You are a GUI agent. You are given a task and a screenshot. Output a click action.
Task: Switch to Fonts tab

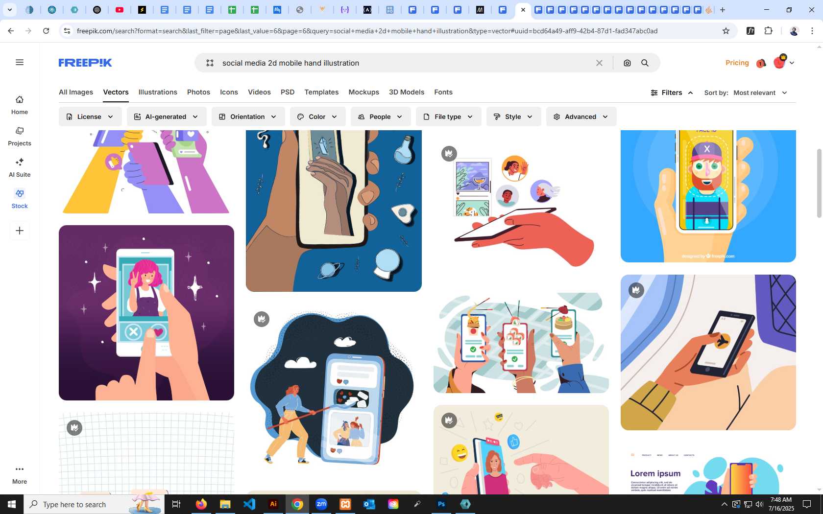click(443, 92)
